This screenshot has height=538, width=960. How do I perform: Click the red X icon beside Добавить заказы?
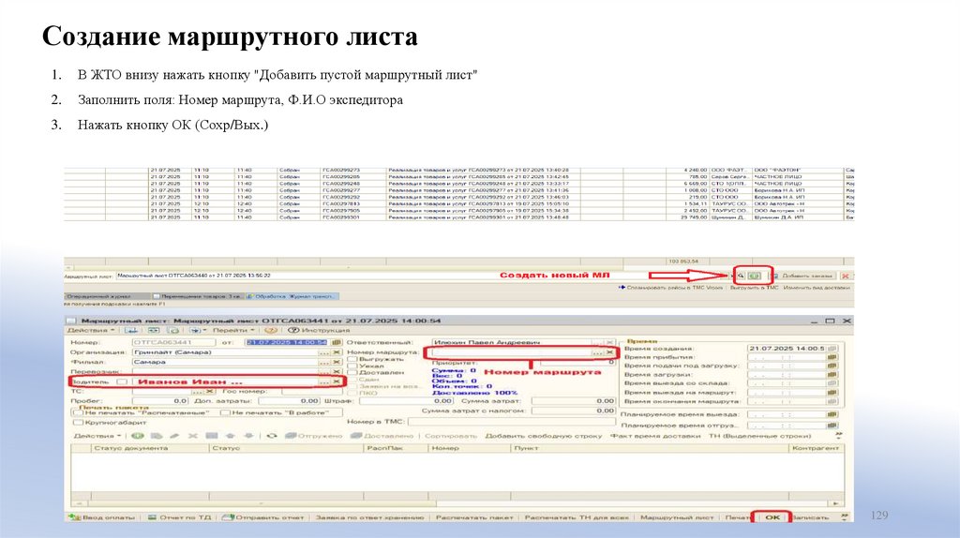click(x=845, y=276)
